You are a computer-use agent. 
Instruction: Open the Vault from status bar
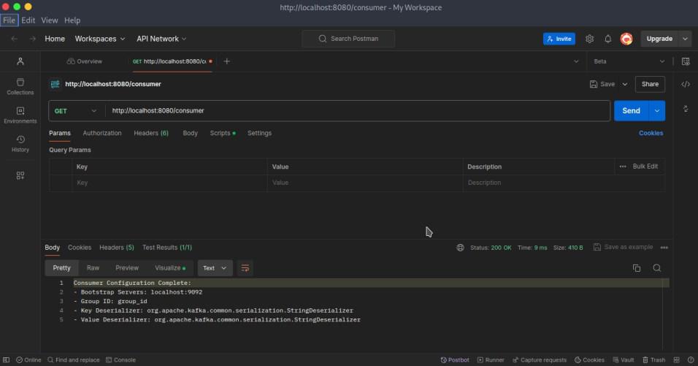pos(624,359)
